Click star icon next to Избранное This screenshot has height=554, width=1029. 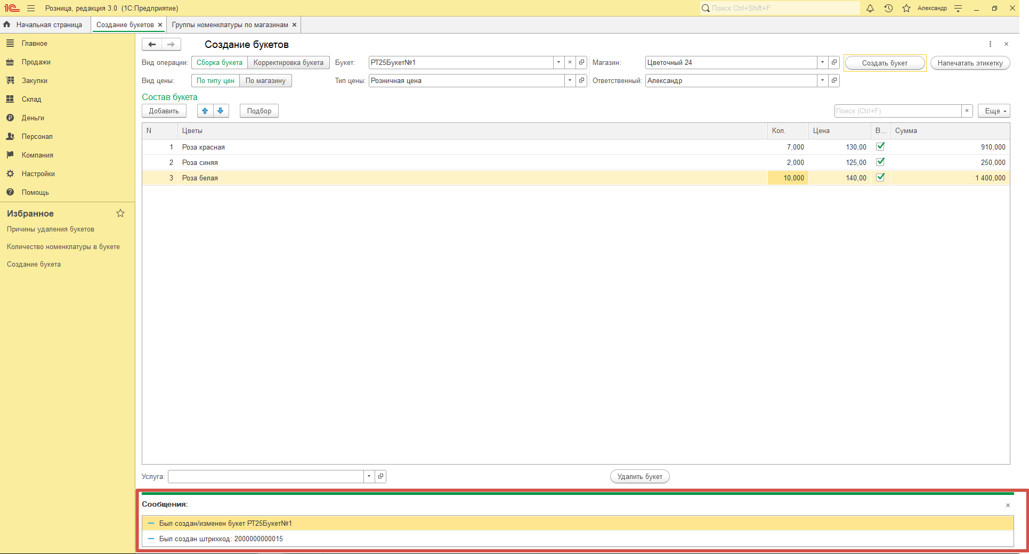[x=120, y=213]
